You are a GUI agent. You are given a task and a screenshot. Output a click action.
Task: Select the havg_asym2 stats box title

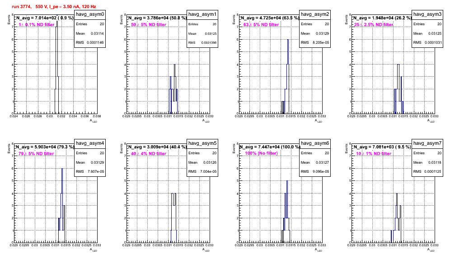coord(315,14)
